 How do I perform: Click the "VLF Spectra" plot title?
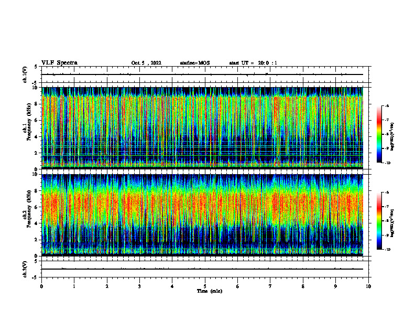tap(59, 63)
